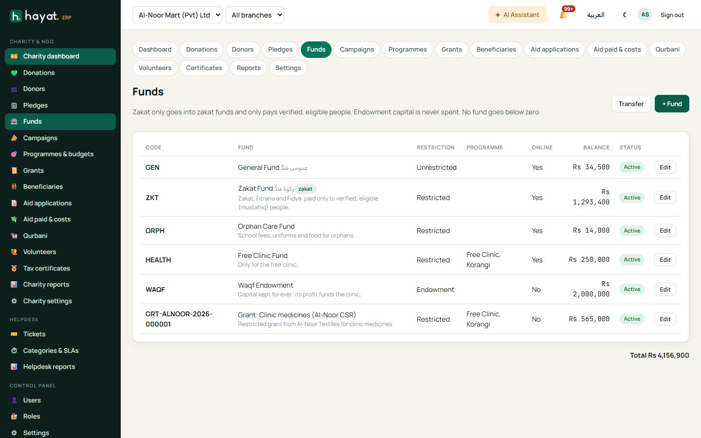Open the company selector dropdown

pos(177,15)
